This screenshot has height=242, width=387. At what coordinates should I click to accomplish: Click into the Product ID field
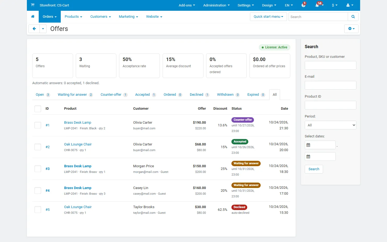(331, 105)
